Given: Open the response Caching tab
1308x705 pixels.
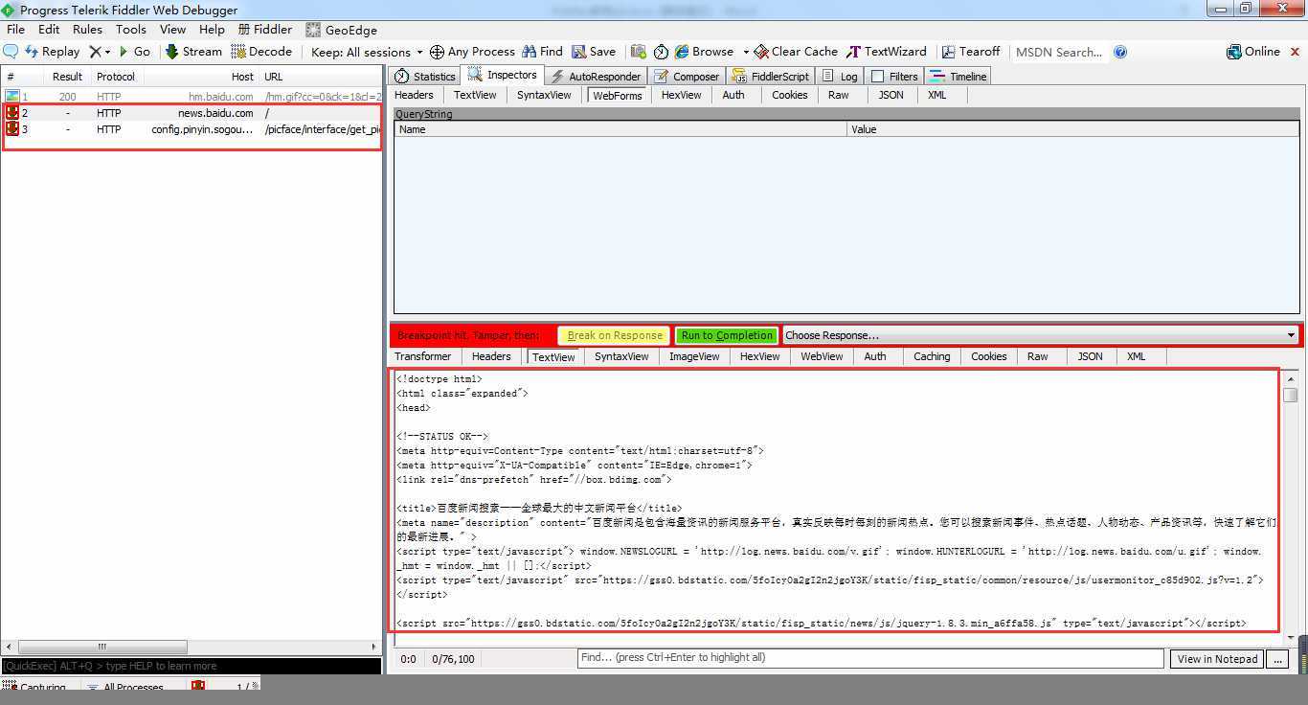Looking at the screenshot, I should pyautogui.click(x=931, y=356).
